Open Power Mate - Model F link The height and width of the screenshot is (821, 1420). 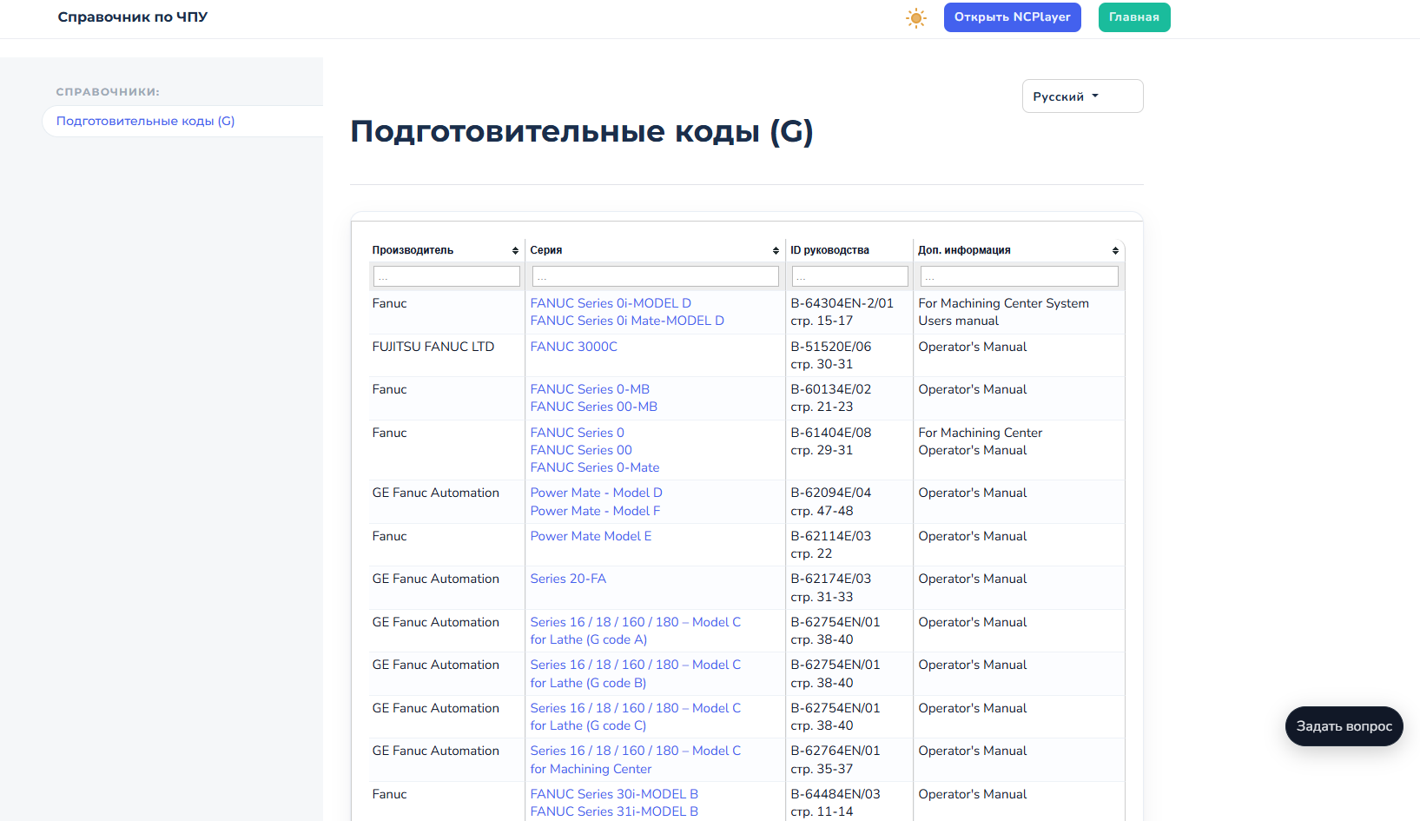(595, 511)
